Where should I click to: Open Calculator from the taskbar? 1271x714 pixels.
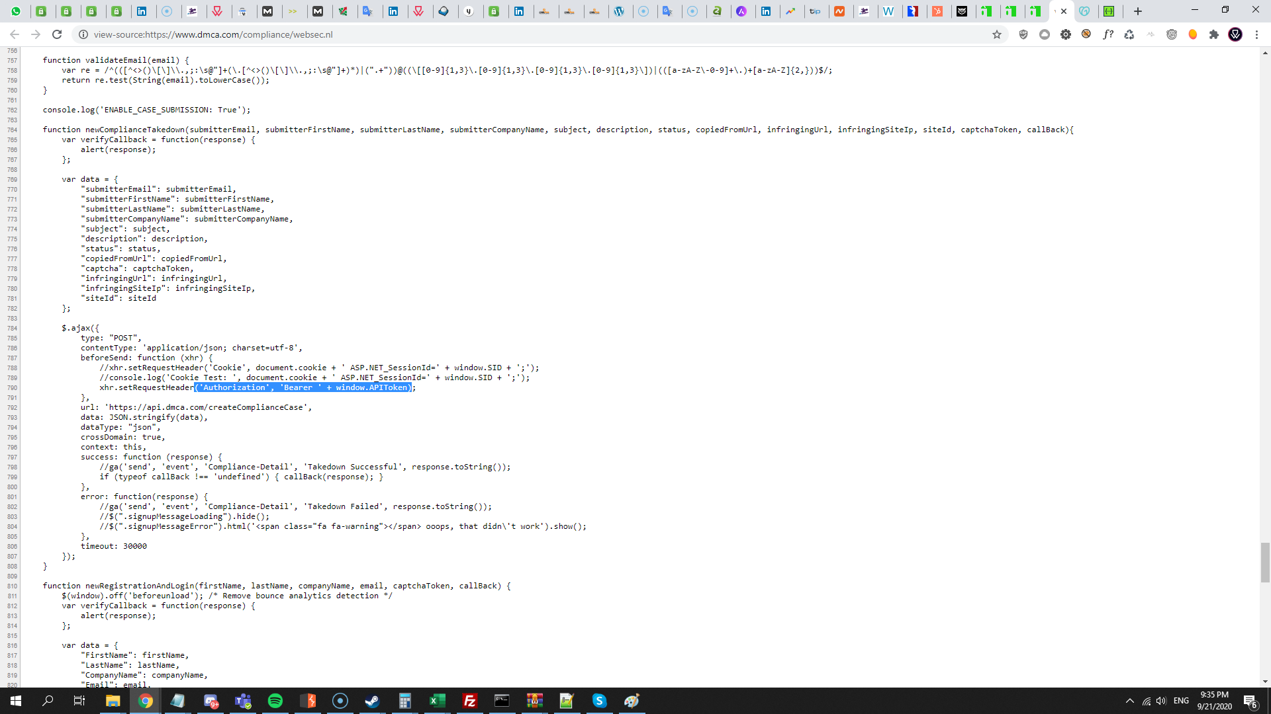pyautogui.click(x=404, y=701)
